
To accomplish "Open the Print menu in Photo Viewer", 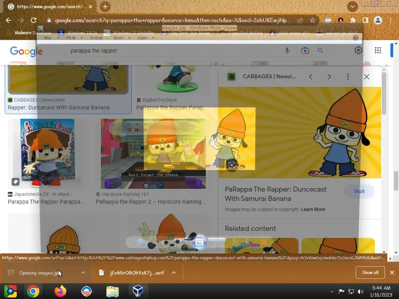I will tap(74, 38).
